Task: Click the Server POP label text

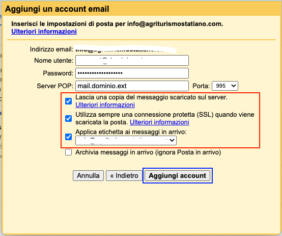Action: coord(55,86)
